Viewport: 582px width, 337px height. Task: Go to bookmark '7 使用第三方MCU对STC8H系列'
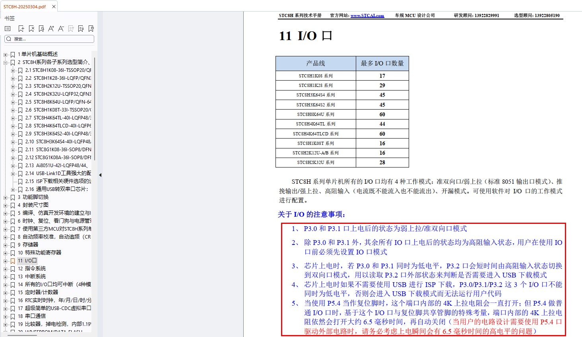pyautogui.click(x=54, y=229)
